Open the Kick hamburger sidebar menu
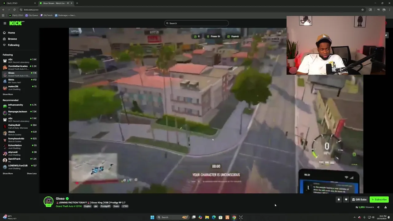Image resolution: width=393 pixels, height=221 pixels. pos(5,23)
